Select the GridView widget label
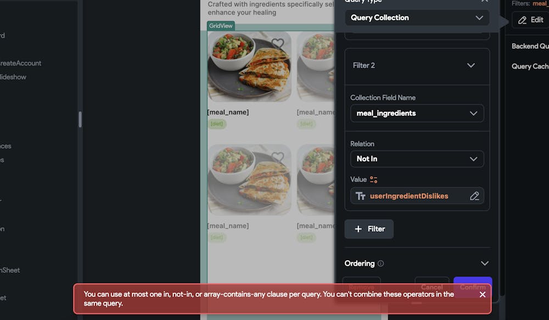 point(221,26)
